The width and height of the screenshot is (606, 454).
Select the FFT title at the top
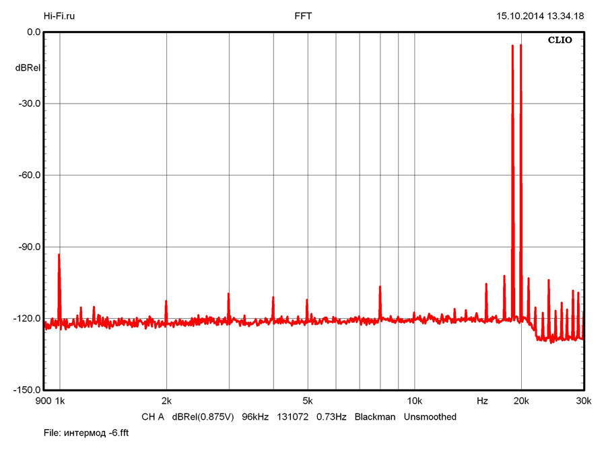pos(303,16)
